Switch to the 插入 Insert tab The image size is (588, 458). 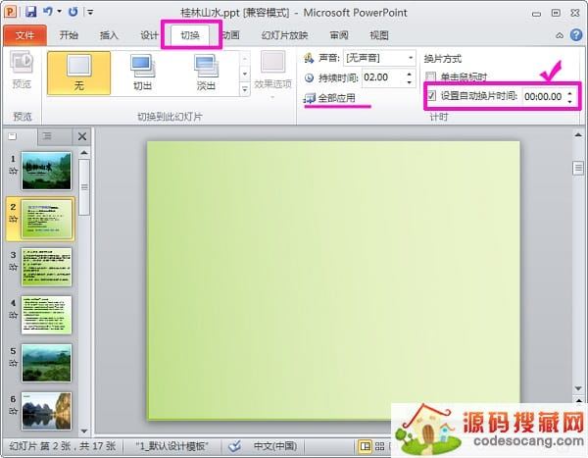(109, 35)
